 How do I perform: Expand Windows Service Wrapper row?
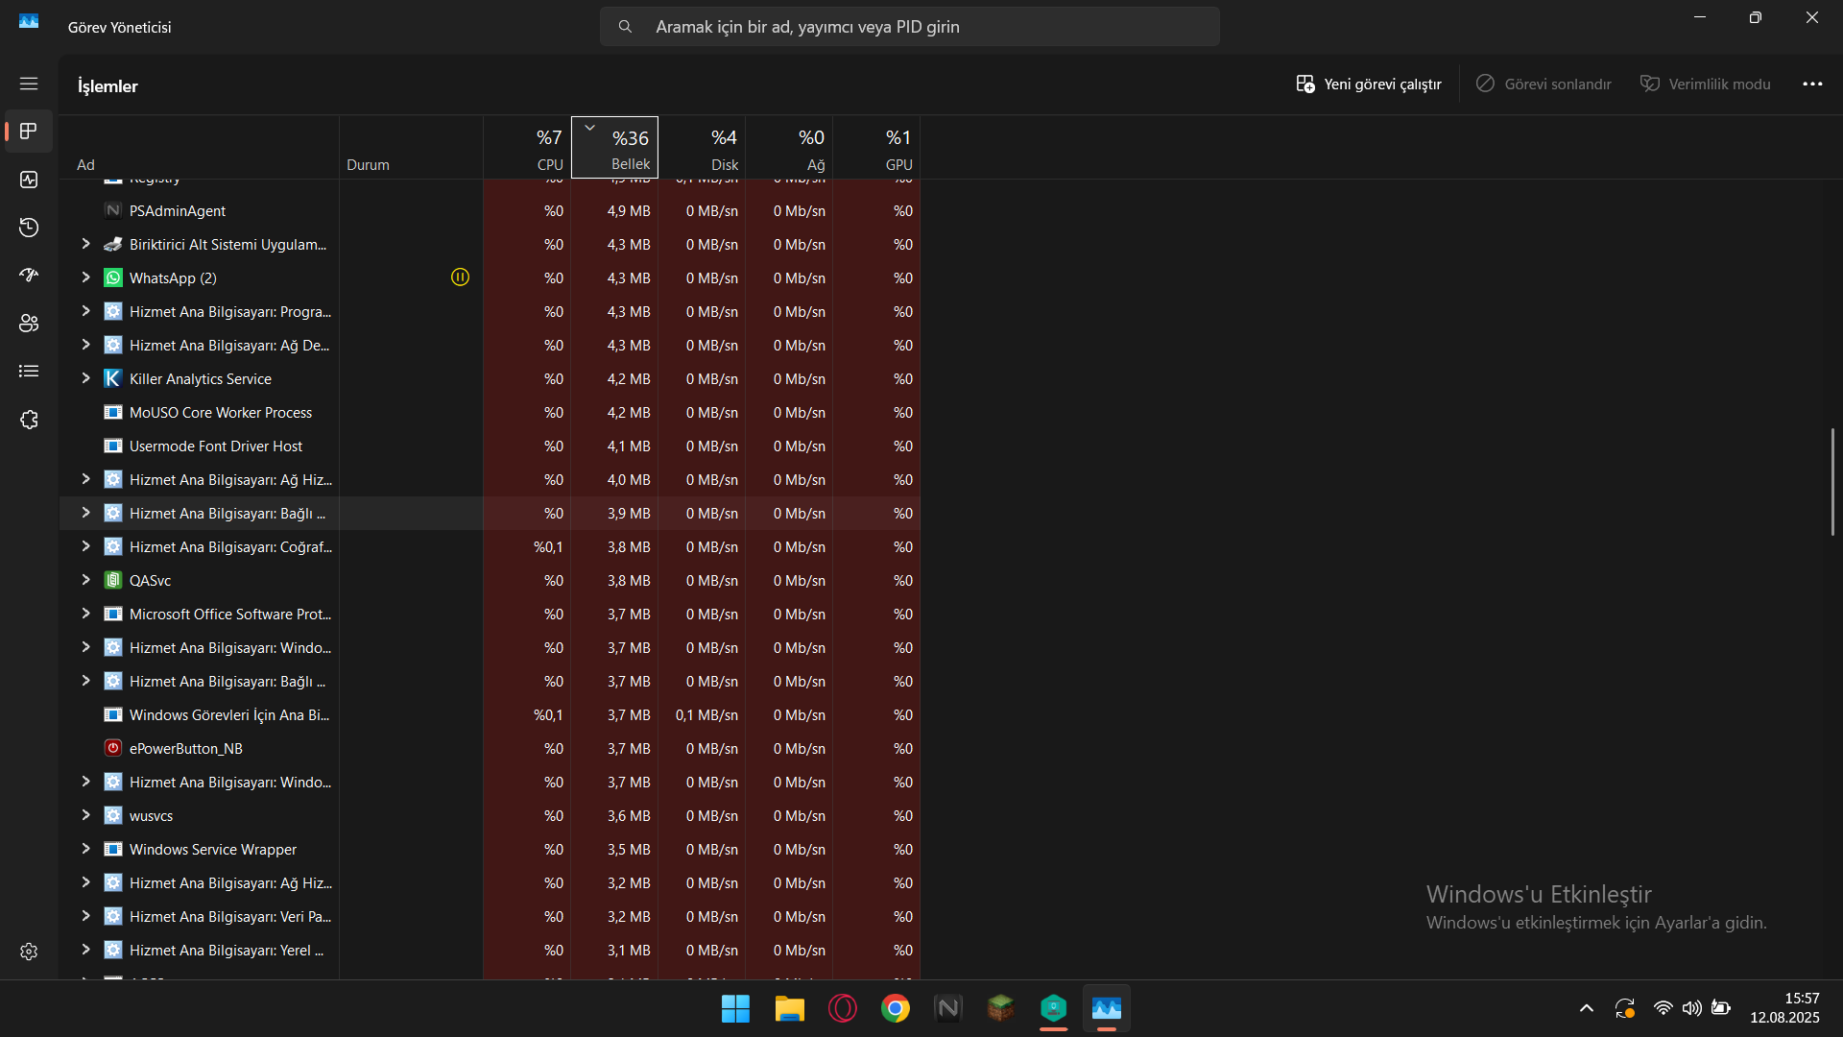tap(85, 849)
